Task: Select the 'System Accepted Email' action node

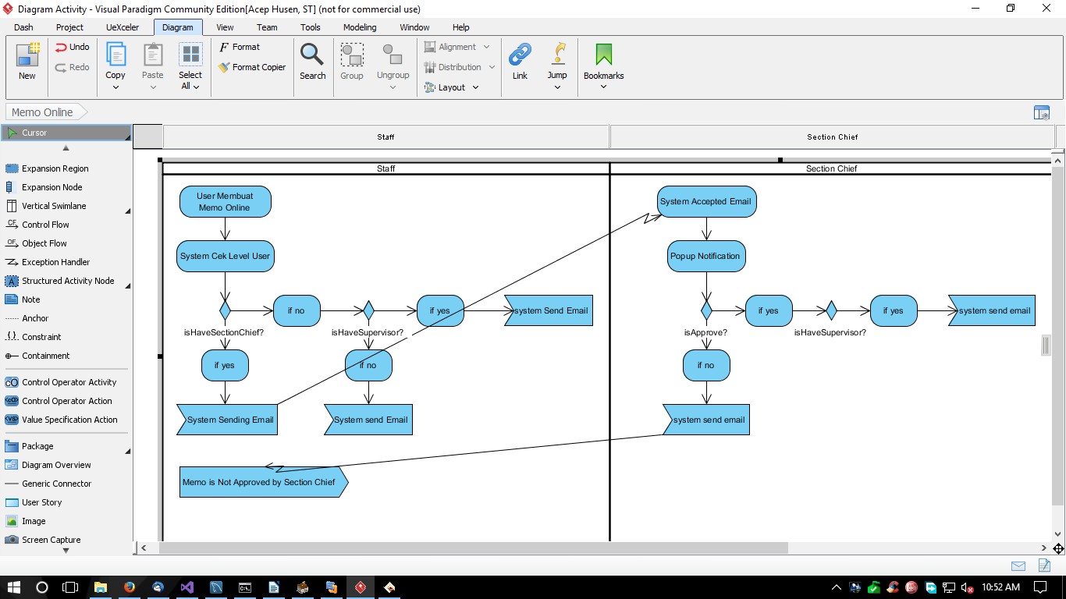Action: [706, 201]
